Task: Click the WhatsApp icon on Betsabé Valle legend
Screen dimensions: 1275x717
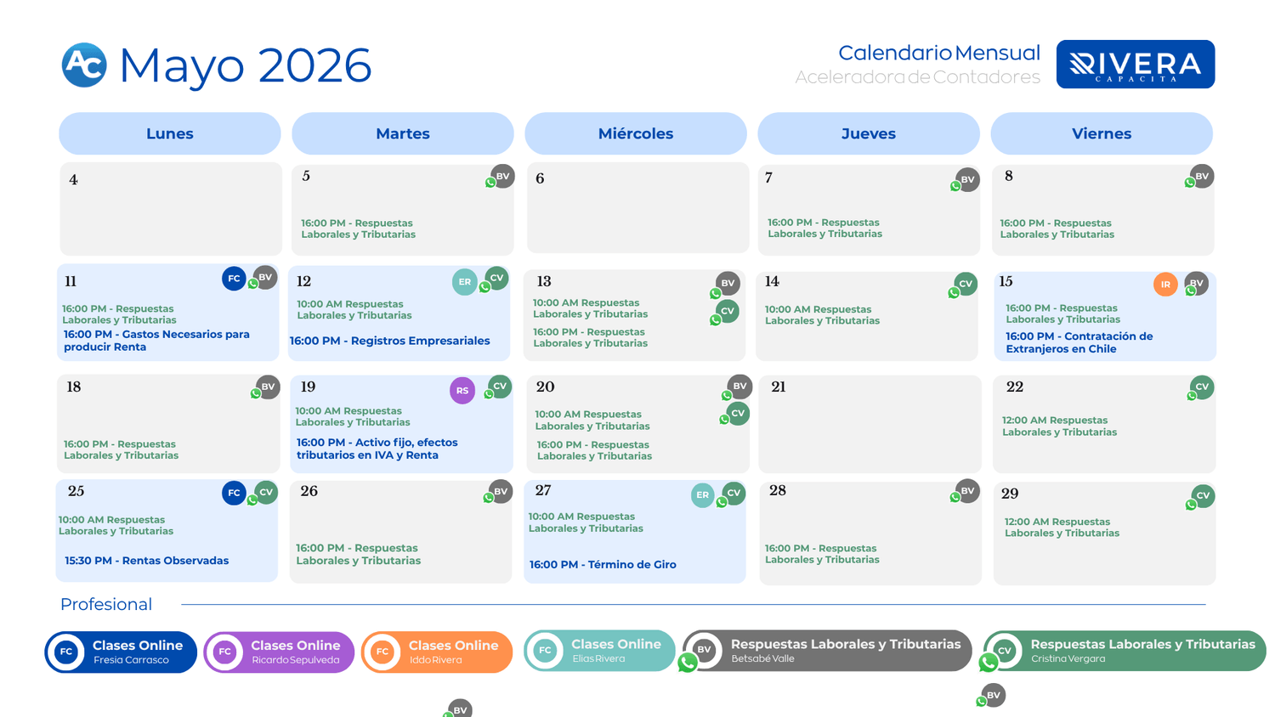Action: pyautogui.click(x=688, y=663)
